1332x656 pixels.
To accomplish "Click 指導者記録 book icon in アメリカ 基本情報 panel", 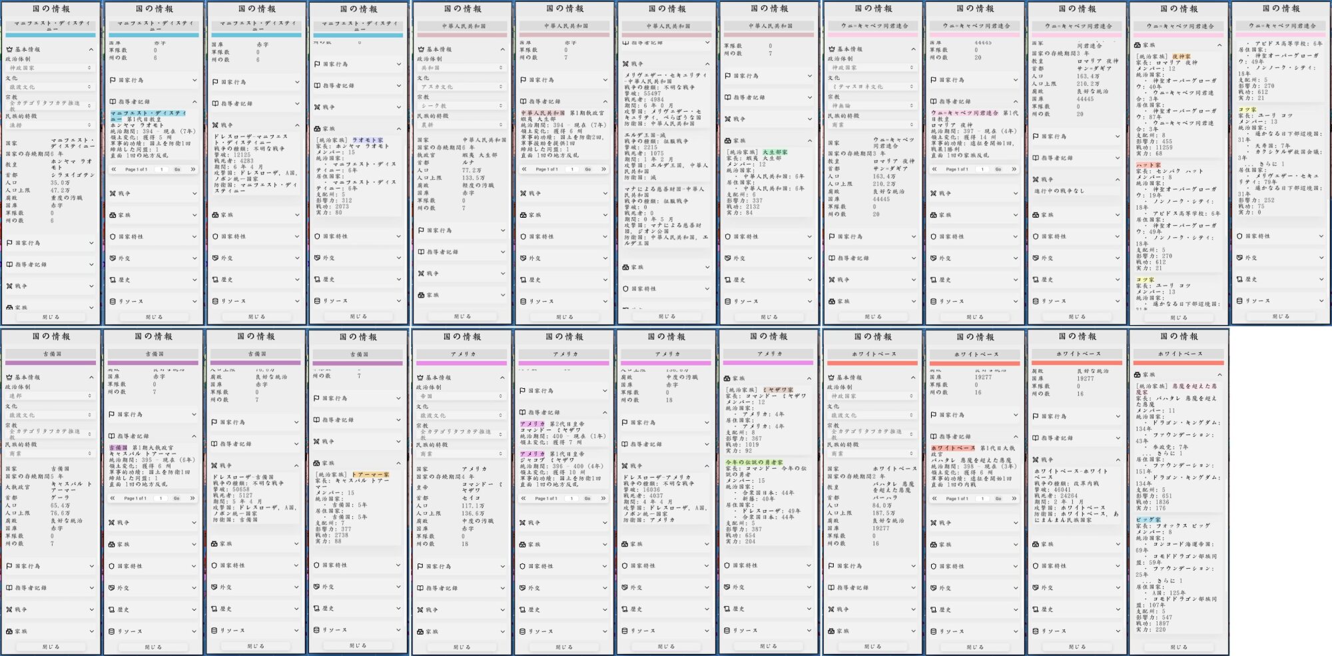I will coord(421,588).
